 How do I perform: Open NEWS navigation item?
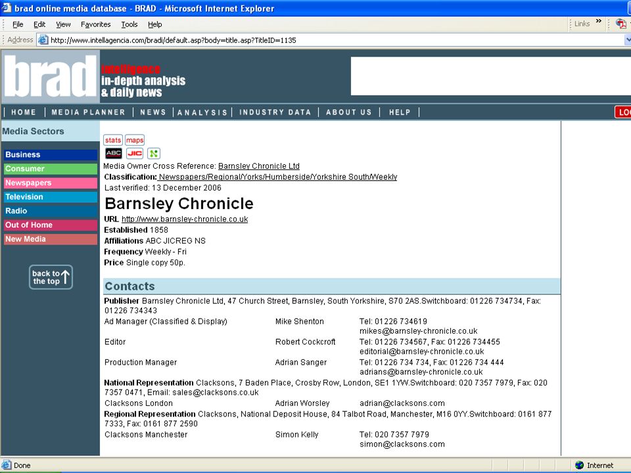[x=153, y=112]
